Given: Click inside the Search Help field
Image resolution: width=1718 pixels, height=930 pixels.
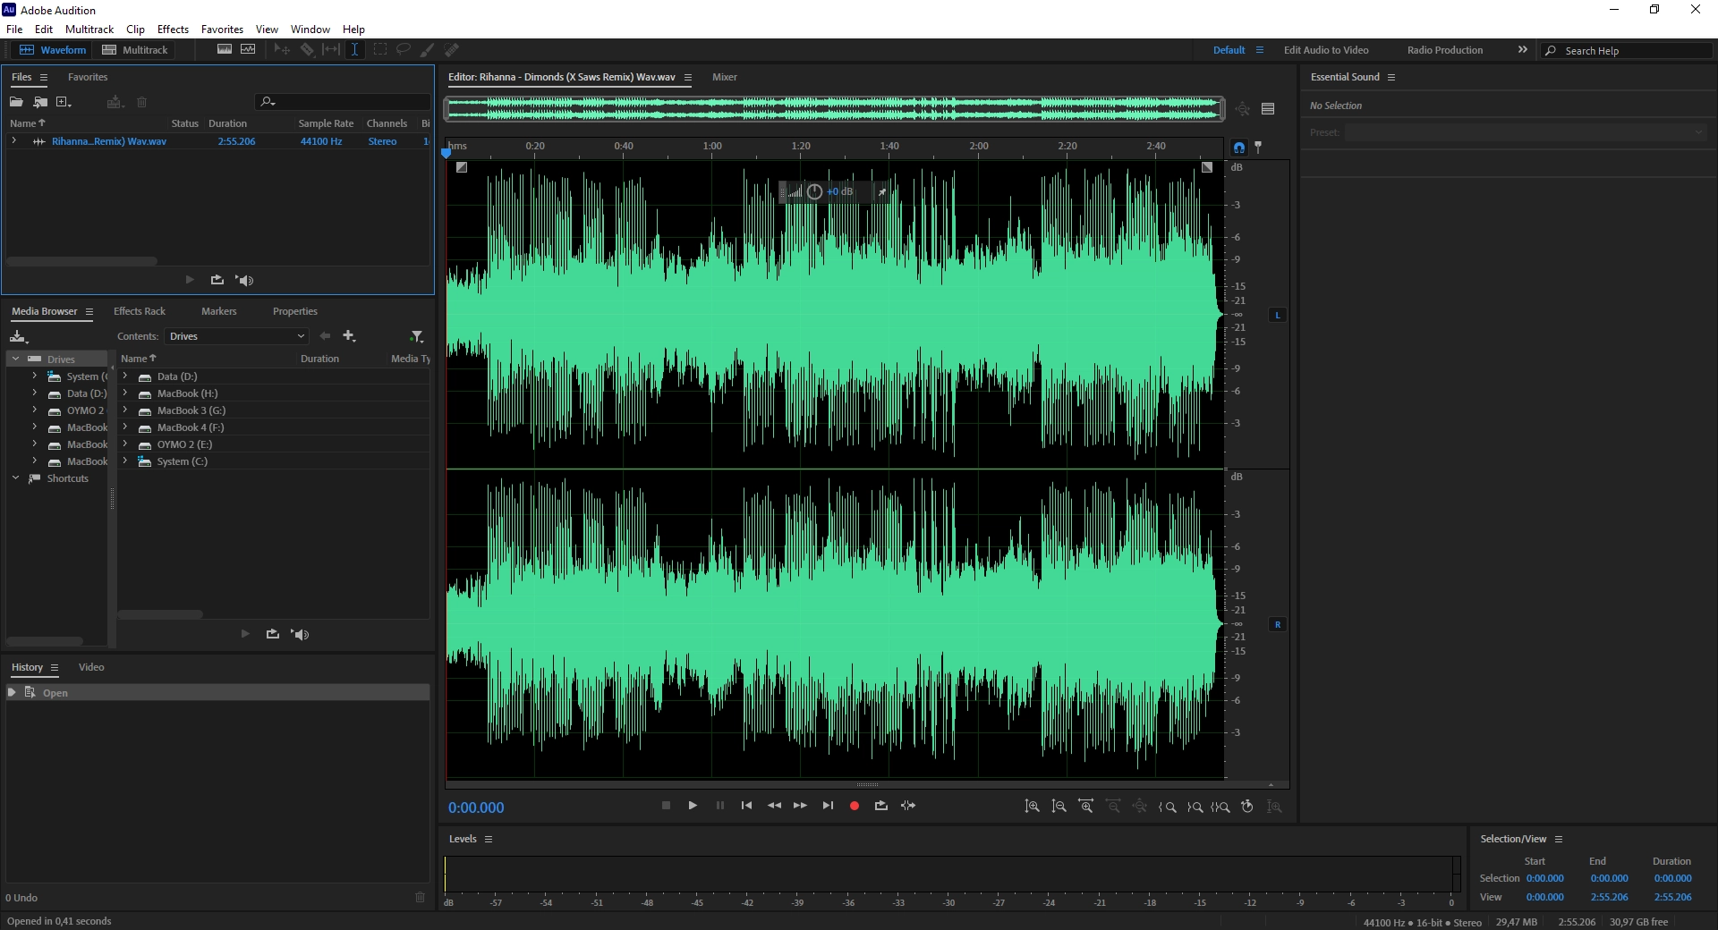Looking at the screenshot, I should point(1629,50).
